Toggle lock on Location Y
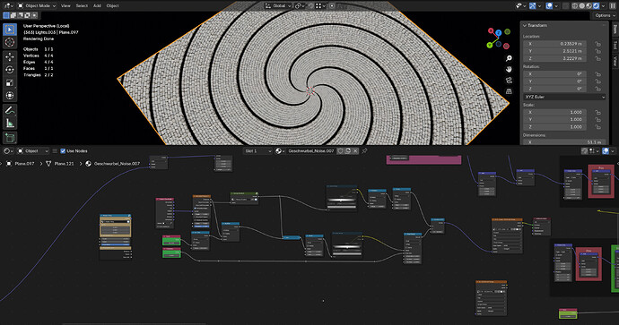 597,51
